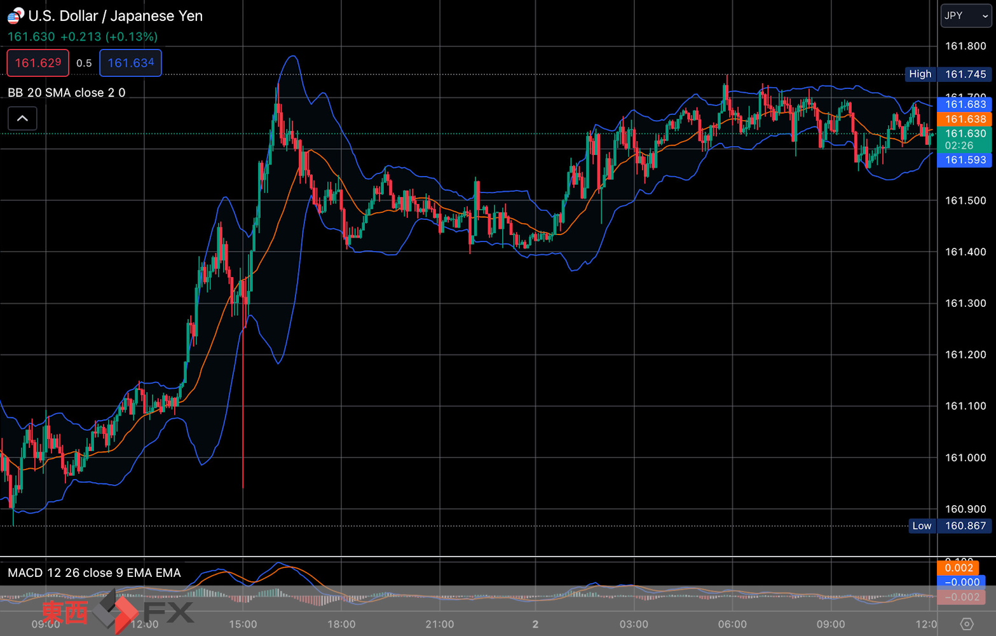Open the chart settings gear icon

tap(966, 624)
